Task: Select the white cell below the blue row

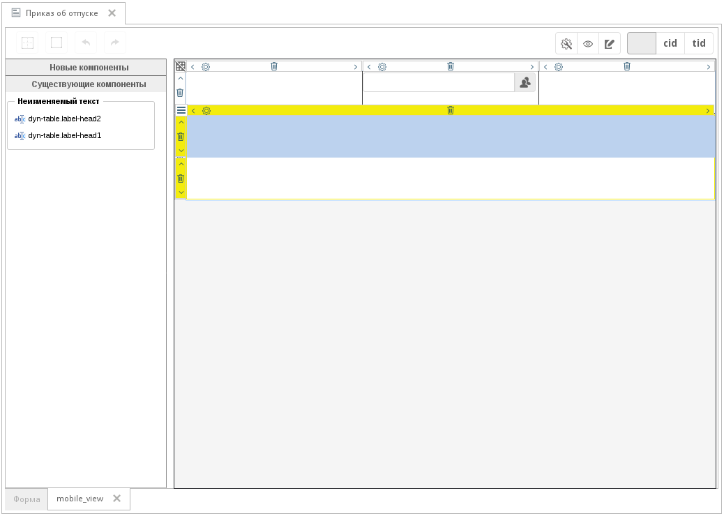Action: pyautogui.click(x=451, y=178)
